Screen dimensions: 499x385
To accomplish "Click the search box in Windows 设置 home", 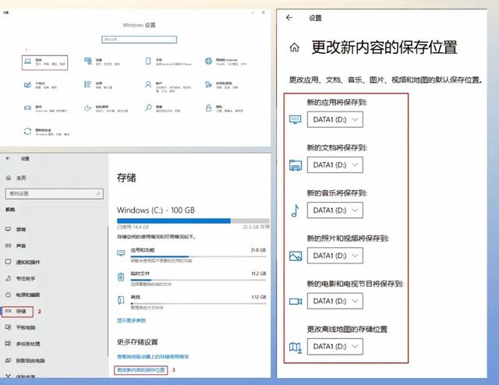I will [x=139, y=40].
